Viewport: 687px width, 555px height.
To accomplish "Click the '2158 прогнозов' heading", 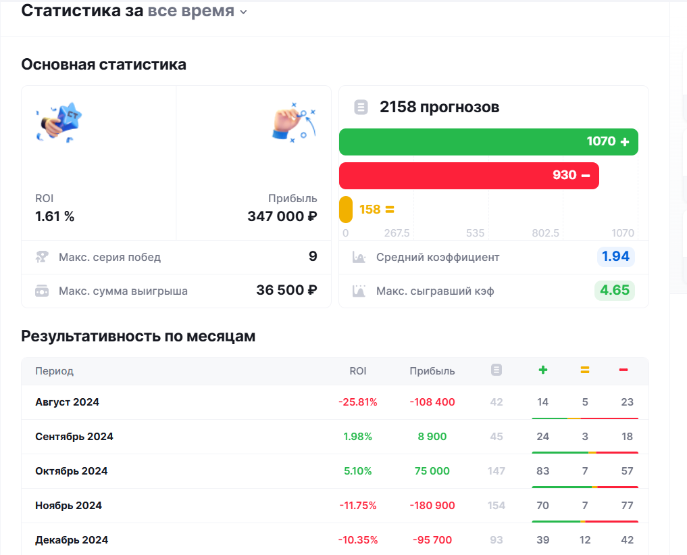I will [440, 107].
